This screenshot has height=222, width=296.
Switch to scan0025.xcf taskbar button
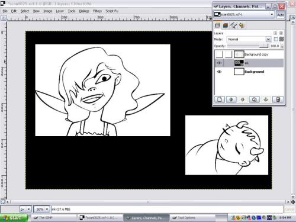(x=100, y=218)
